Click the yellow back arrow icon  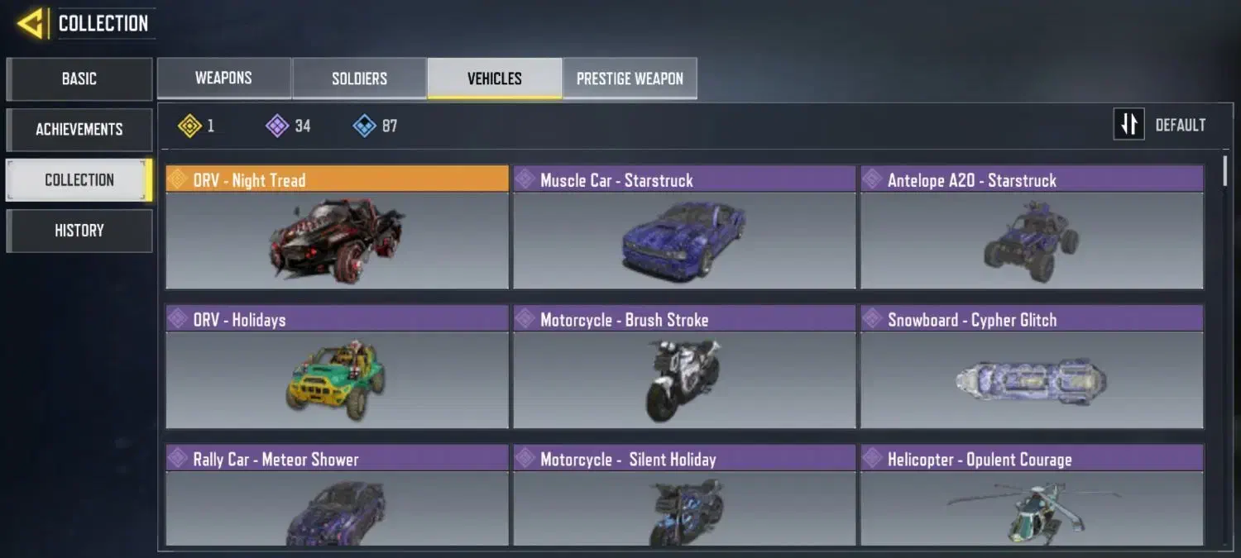coord(31,24)
